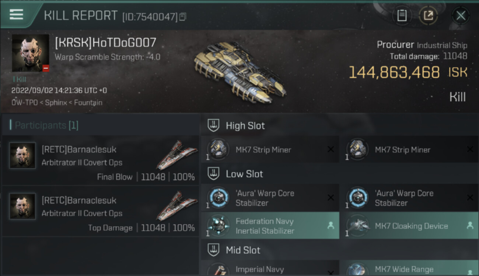Select second MK7 Strip Miner icon
This screenshot has width=479, height=276.
357,149
